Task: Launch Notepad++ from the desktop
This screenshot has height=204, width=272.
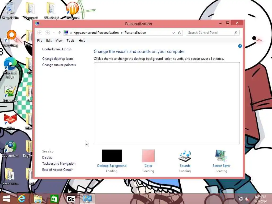Action: [10, 94]
